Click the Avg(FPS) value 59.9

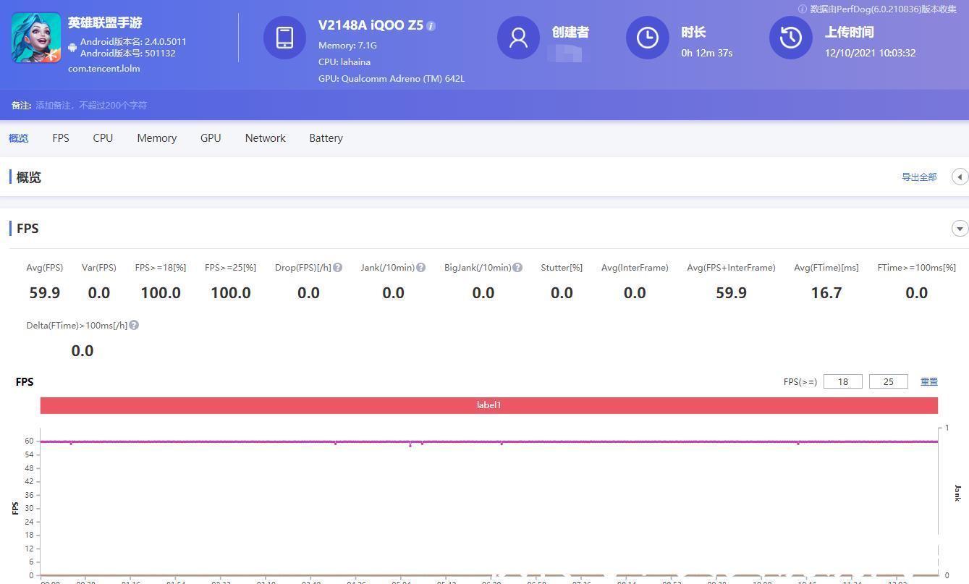click(45, 293)
